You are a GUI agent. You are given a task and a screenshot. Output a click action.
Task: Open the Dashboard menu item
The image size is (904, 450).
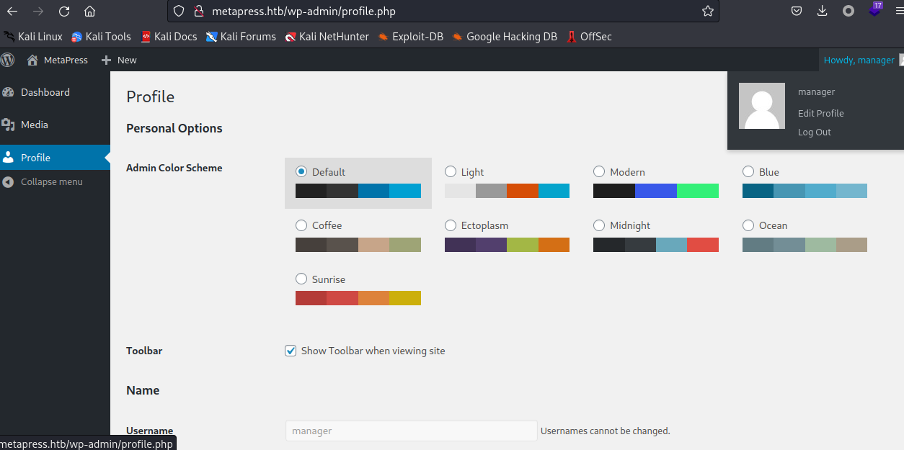[45, 92]
